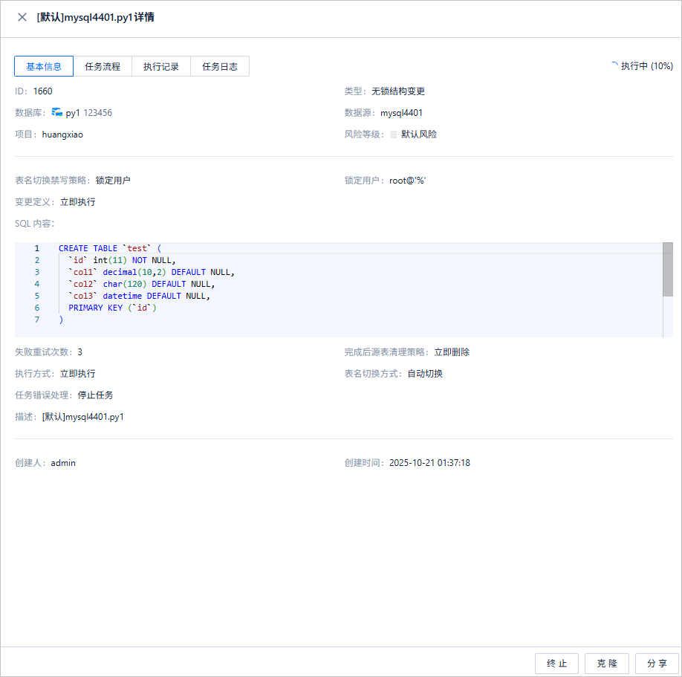Open the 任务日志 tab
The image size is (682, 677).
coord(220,66)
